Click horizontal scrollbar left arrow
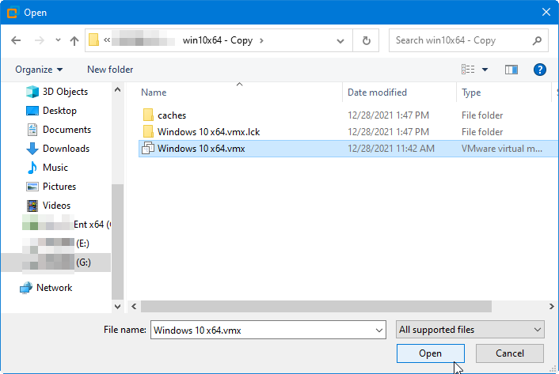 [x=134, y=306]
